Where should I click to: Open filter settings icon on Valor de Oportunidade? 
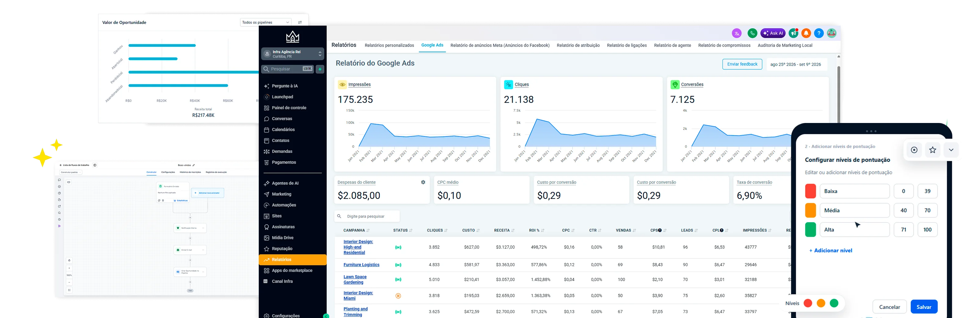(300, 22)
